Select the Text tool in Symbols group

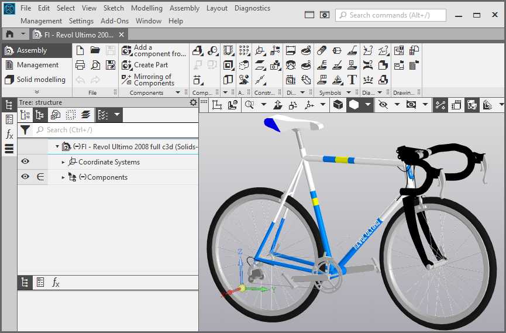[x=352, y=80]
